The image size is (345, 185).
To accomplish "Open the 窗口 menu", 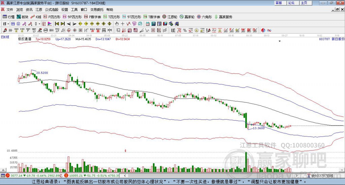I will click(x=84, y=10).
